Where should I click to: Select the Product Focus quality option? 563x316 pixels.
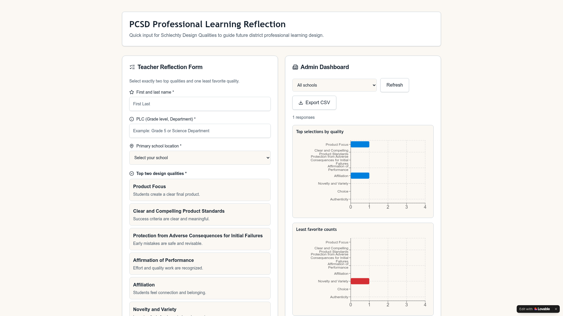click(200, 190)
